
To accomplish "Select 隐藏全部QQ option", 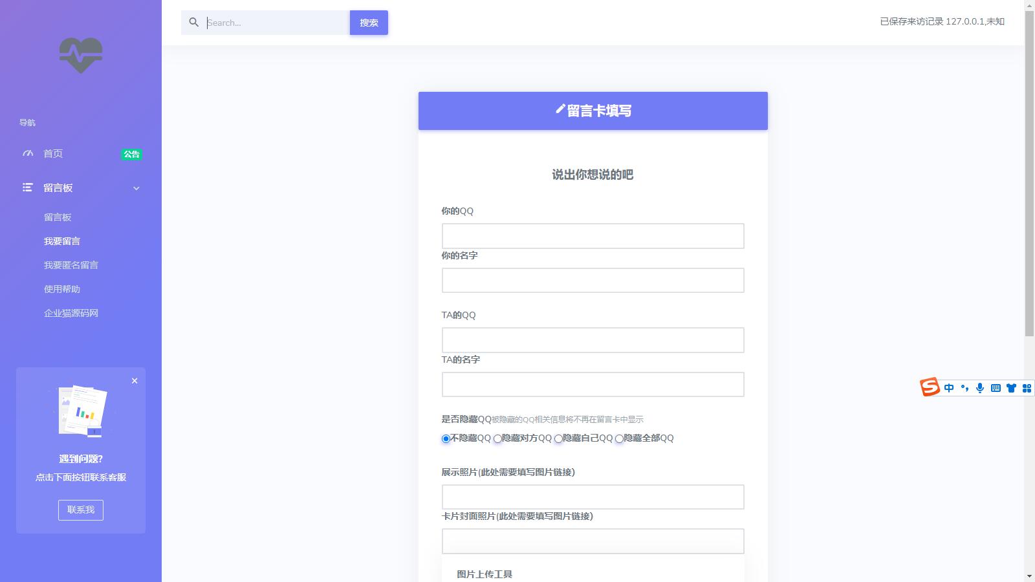I will [x=619, y=438].
